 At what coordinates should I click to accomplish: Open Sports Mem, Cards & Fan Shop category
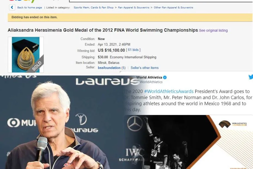94,7
